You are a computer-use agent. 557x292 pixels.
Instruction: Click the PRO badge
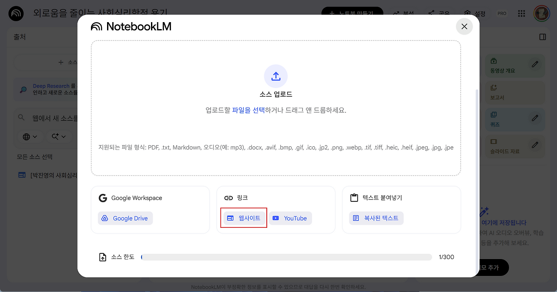pyautogui.click(x=502, y=13)
